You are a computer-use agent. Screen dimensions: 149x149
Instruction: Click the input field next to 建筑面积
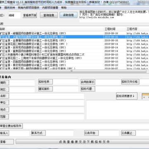(66, 89)
